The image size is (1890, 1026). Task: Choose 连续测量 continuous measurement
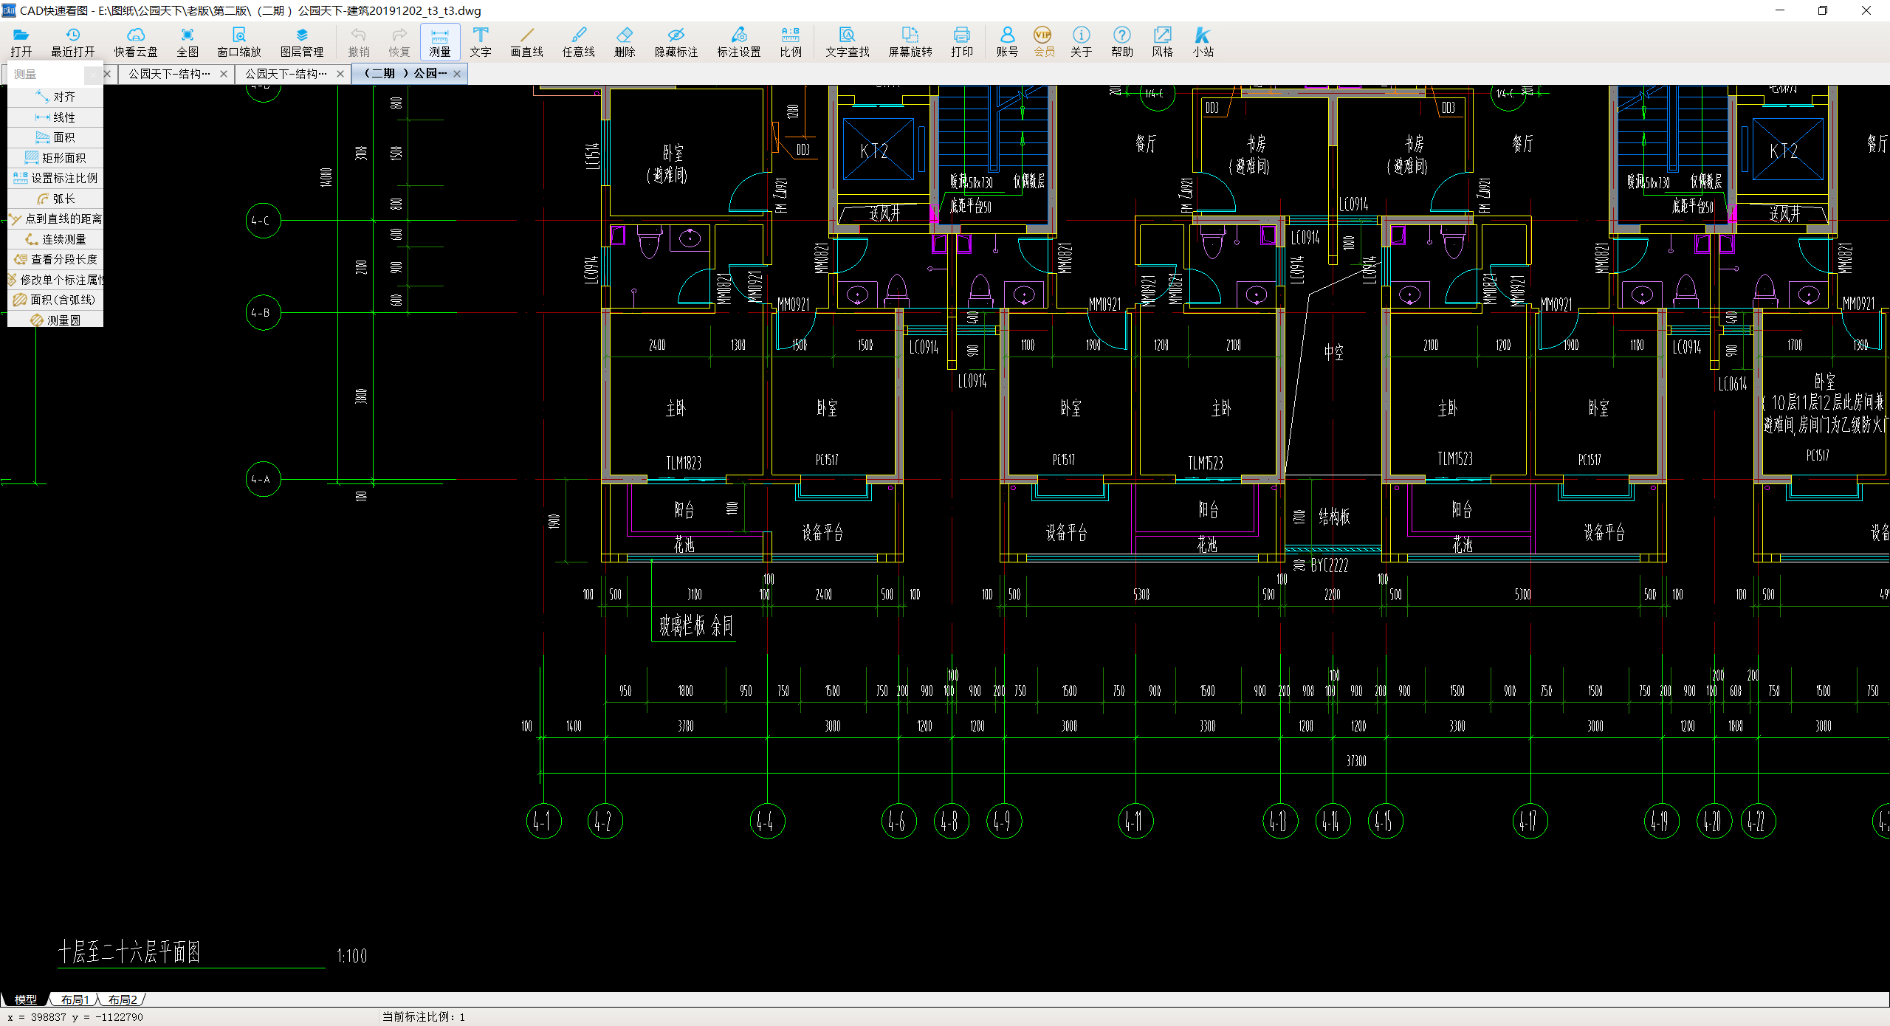(x=55, y=239)
